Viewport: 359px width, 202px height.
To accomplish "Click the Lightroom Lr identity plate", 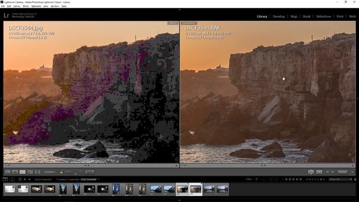I will click(x=6, y=16).
